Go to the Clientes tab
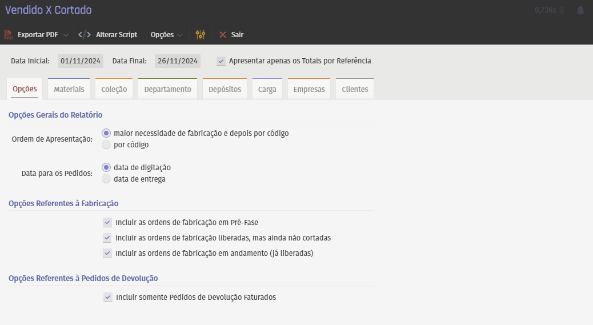This screenshot has width=593, height=325. (355, 90)
